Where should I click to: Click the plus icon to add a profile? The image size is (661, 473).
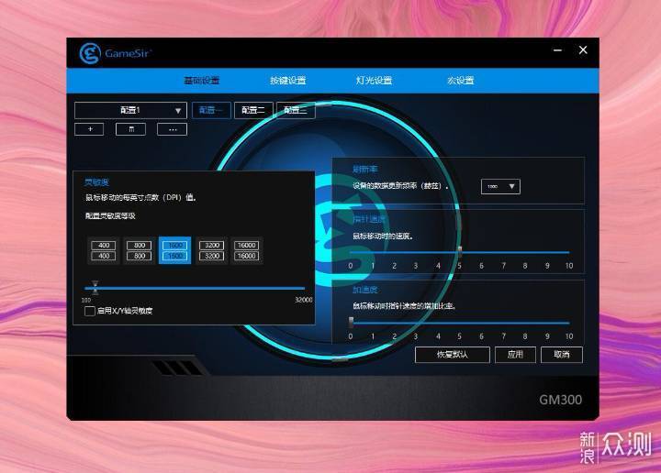click(89, 129)
